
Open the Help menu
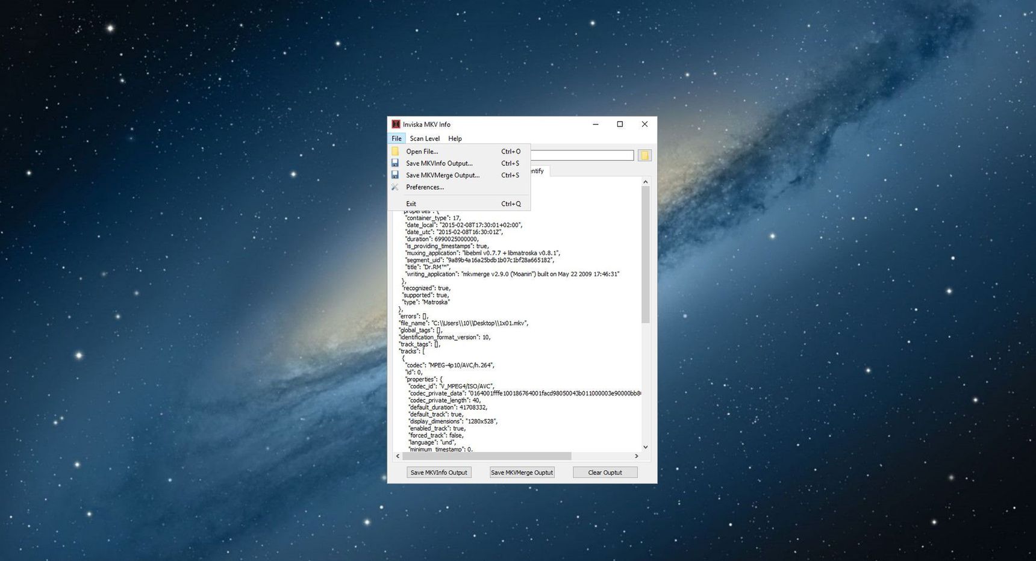point(455,138)
